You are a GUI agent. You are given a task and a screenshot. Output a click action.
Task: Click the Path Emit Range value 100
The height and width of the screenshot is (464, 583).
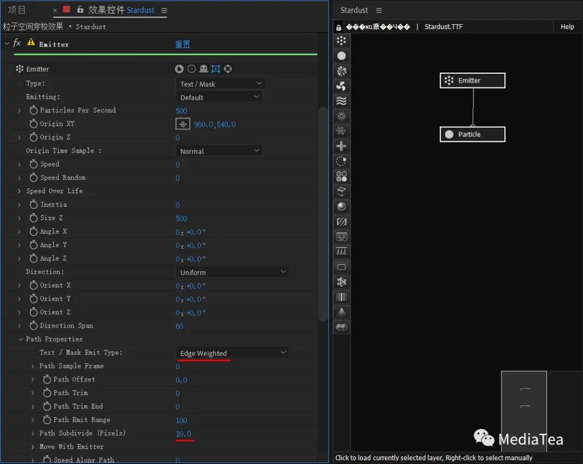click(181, 420)
